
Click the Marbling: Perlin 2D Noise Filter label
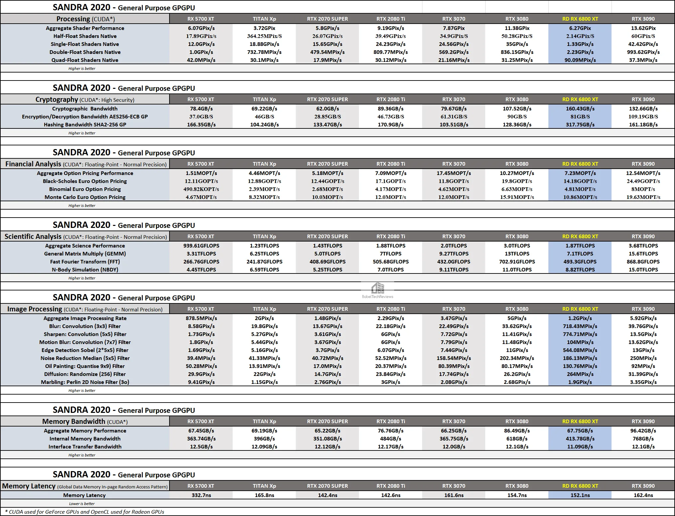point(85,382)
